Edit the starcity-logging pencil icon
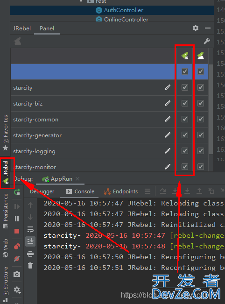Screen dimensions: 225x304 point(168,151)
